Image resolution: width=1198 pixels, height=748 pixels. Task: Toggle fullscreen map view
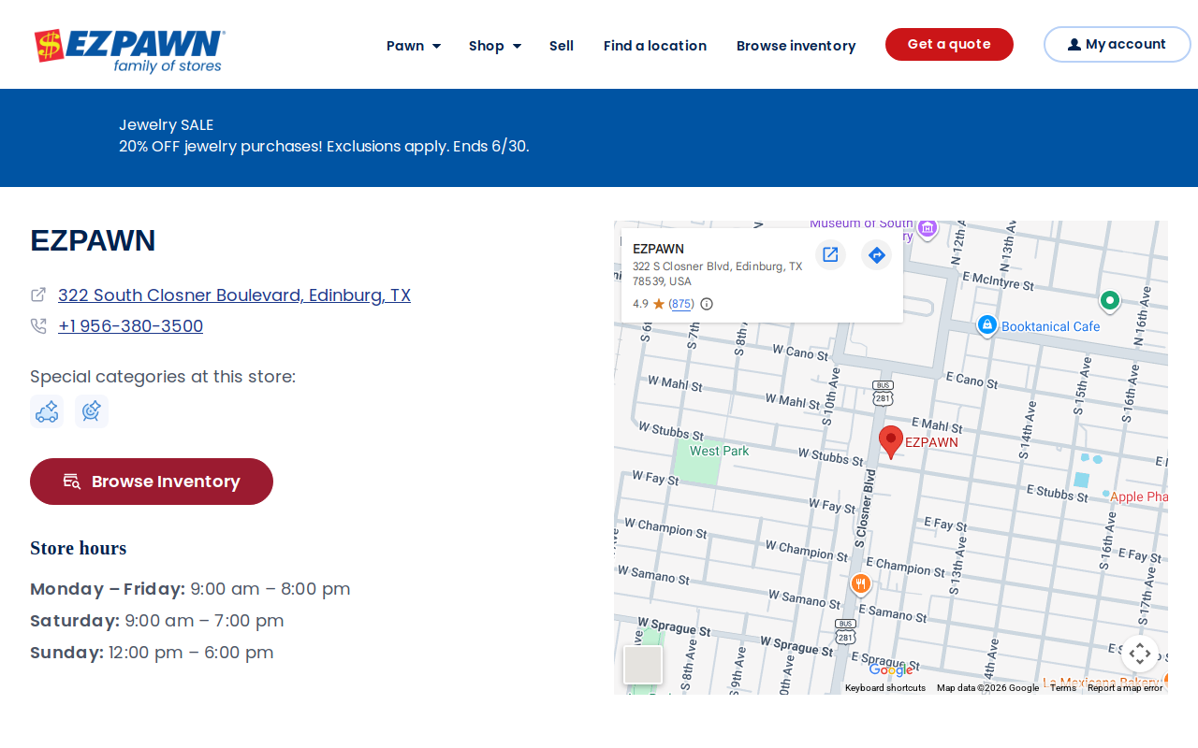(x=1139, y=654)
